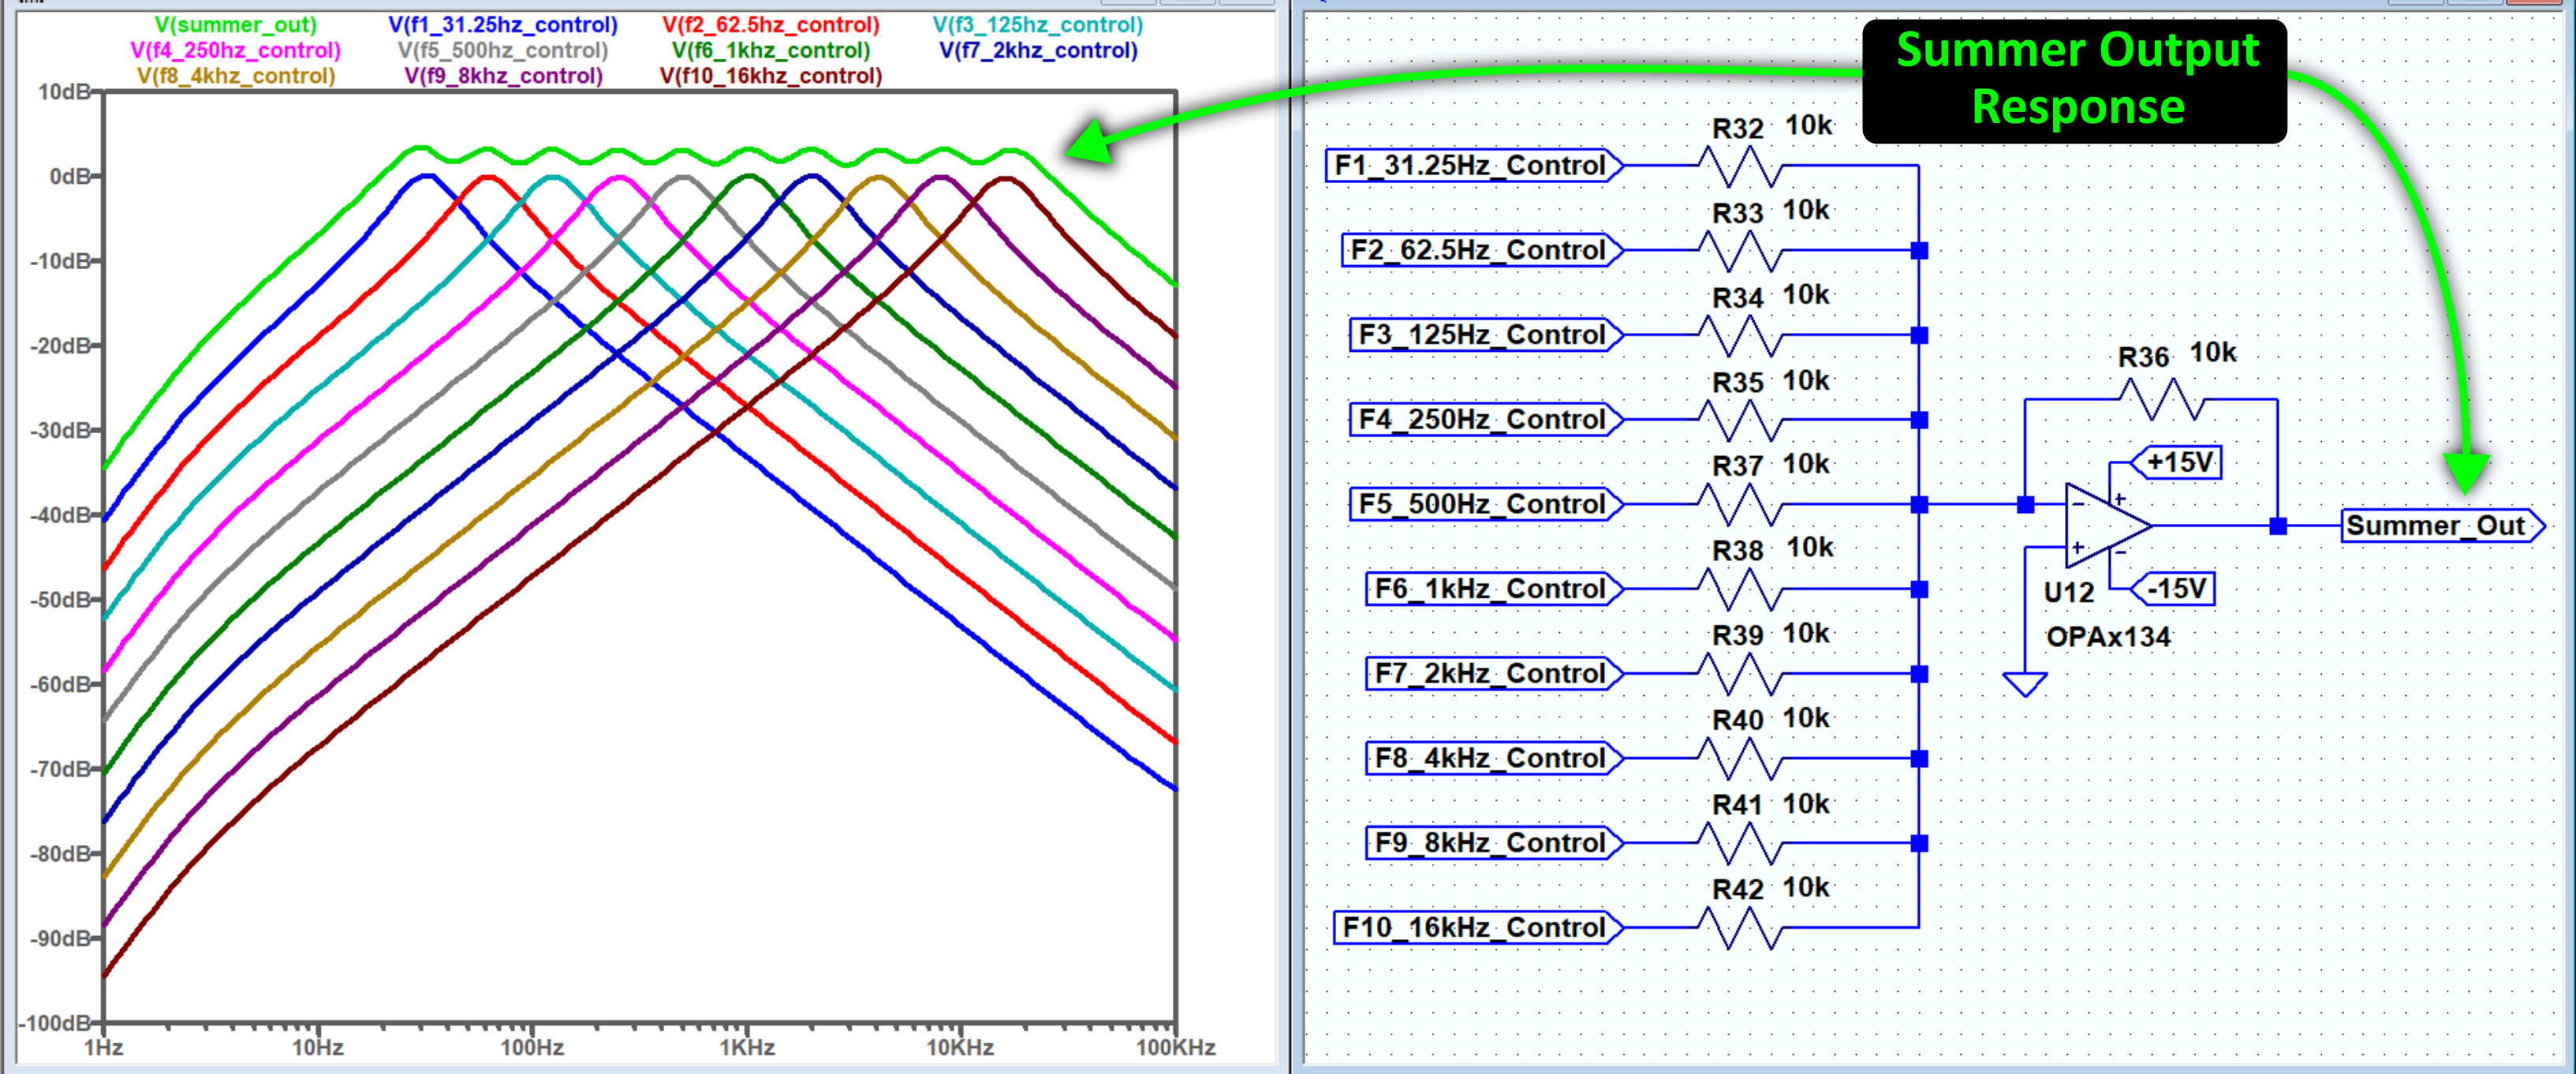Select resistor R35 in the schematic

(1741, 421)
